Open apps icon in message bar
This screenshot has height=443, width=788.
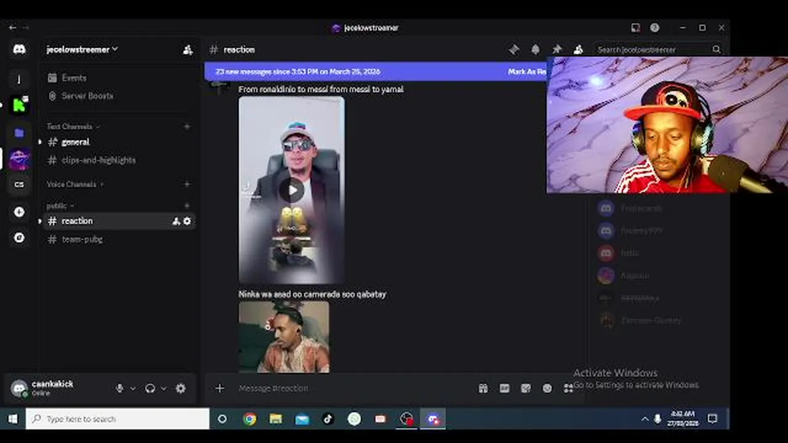point(568,388)
